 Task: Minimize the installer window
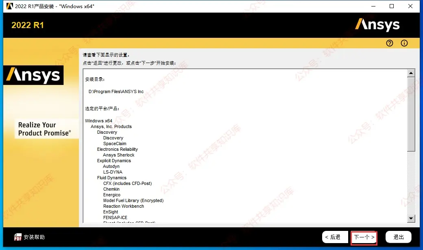(373, 6)
